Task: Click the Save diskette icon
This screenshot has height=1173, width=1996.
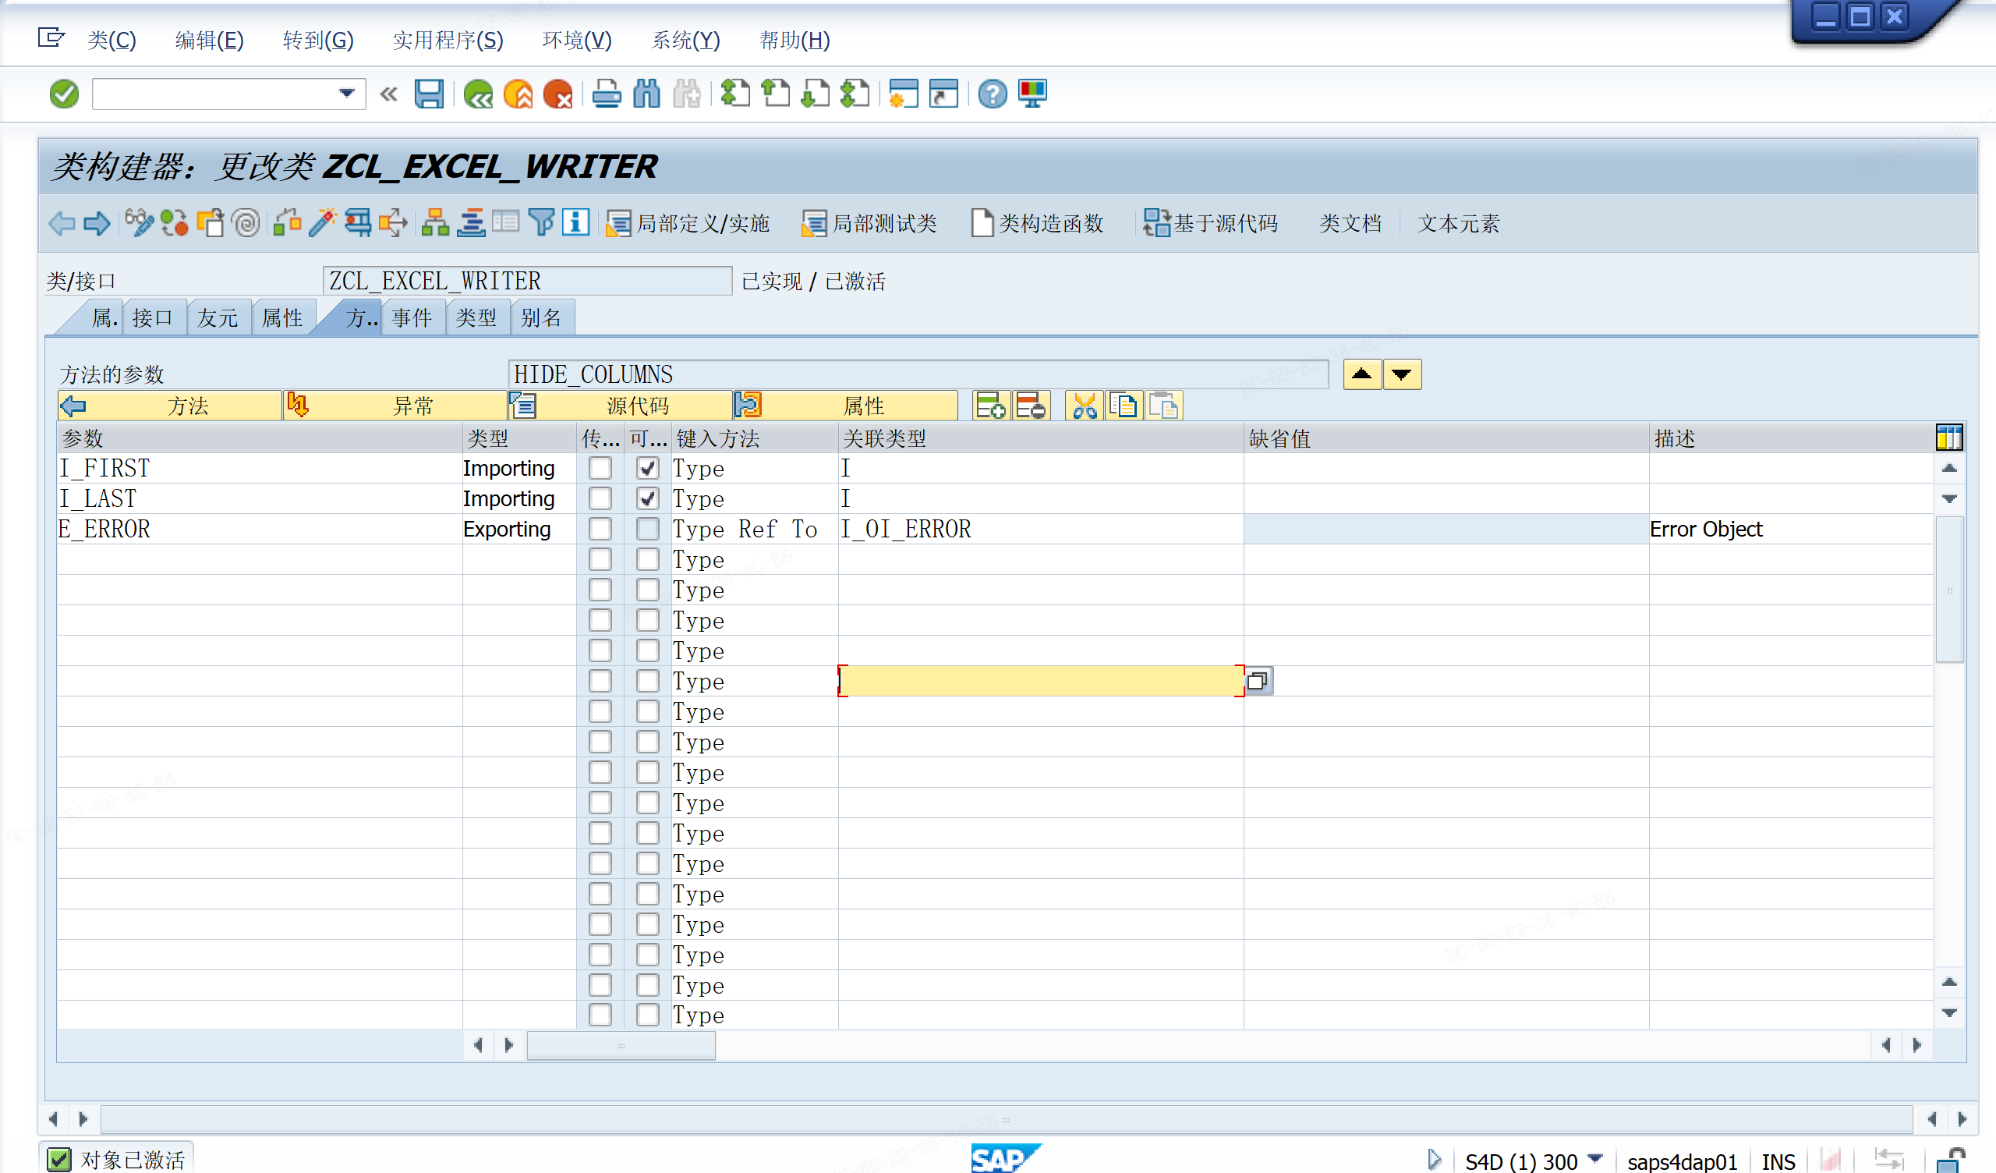Action: click(x=429, y=94)
